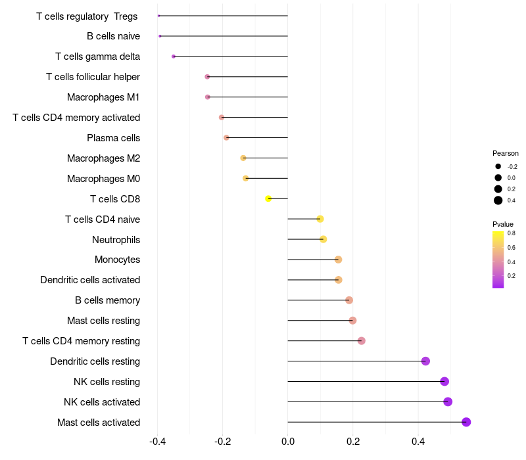Click the Monocytes label

click(x=118, y=260)
